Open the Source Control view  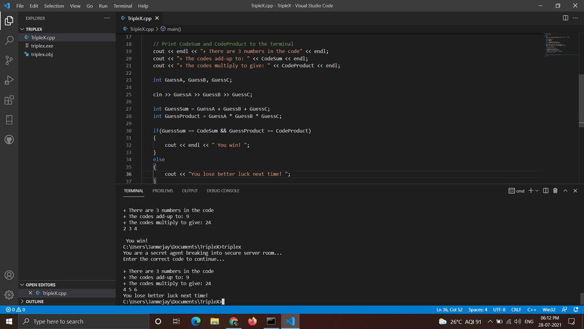(x=9, y=59)
